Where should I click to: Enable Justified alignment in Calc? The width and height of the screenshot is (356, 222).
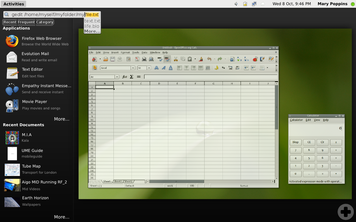[x=201, y=68]
